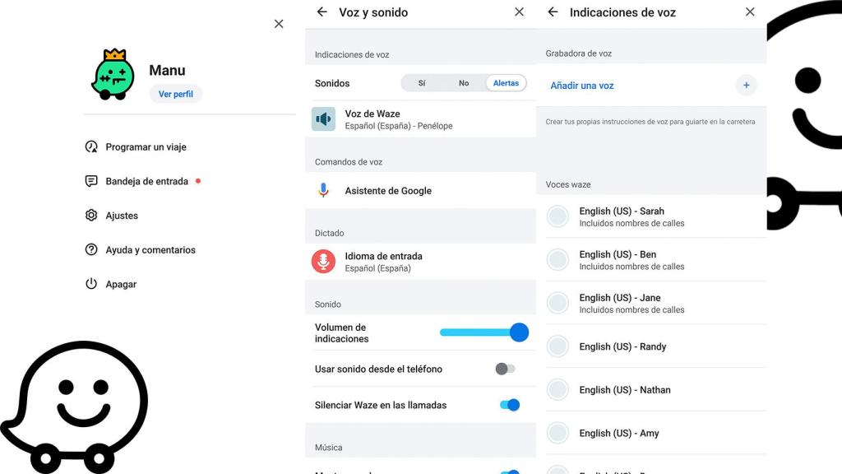Image resolution: width=842 pixels, height=474 pixels.
Task: Click the Google Assistant microphone icon
Action: (323, 190)
